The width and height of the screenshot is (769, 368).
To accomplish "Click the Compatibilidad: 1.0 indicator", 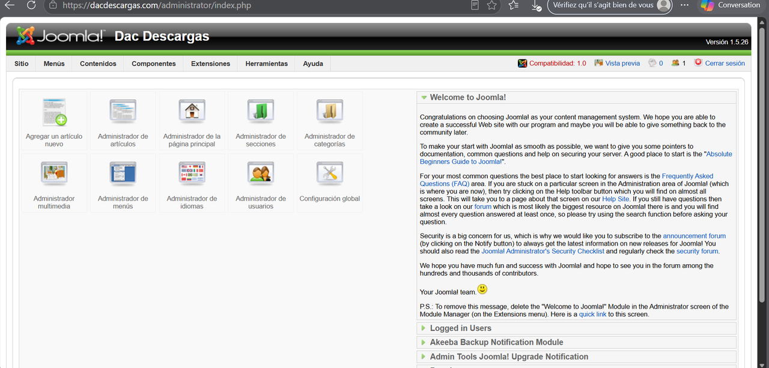I will coord(552,63).
